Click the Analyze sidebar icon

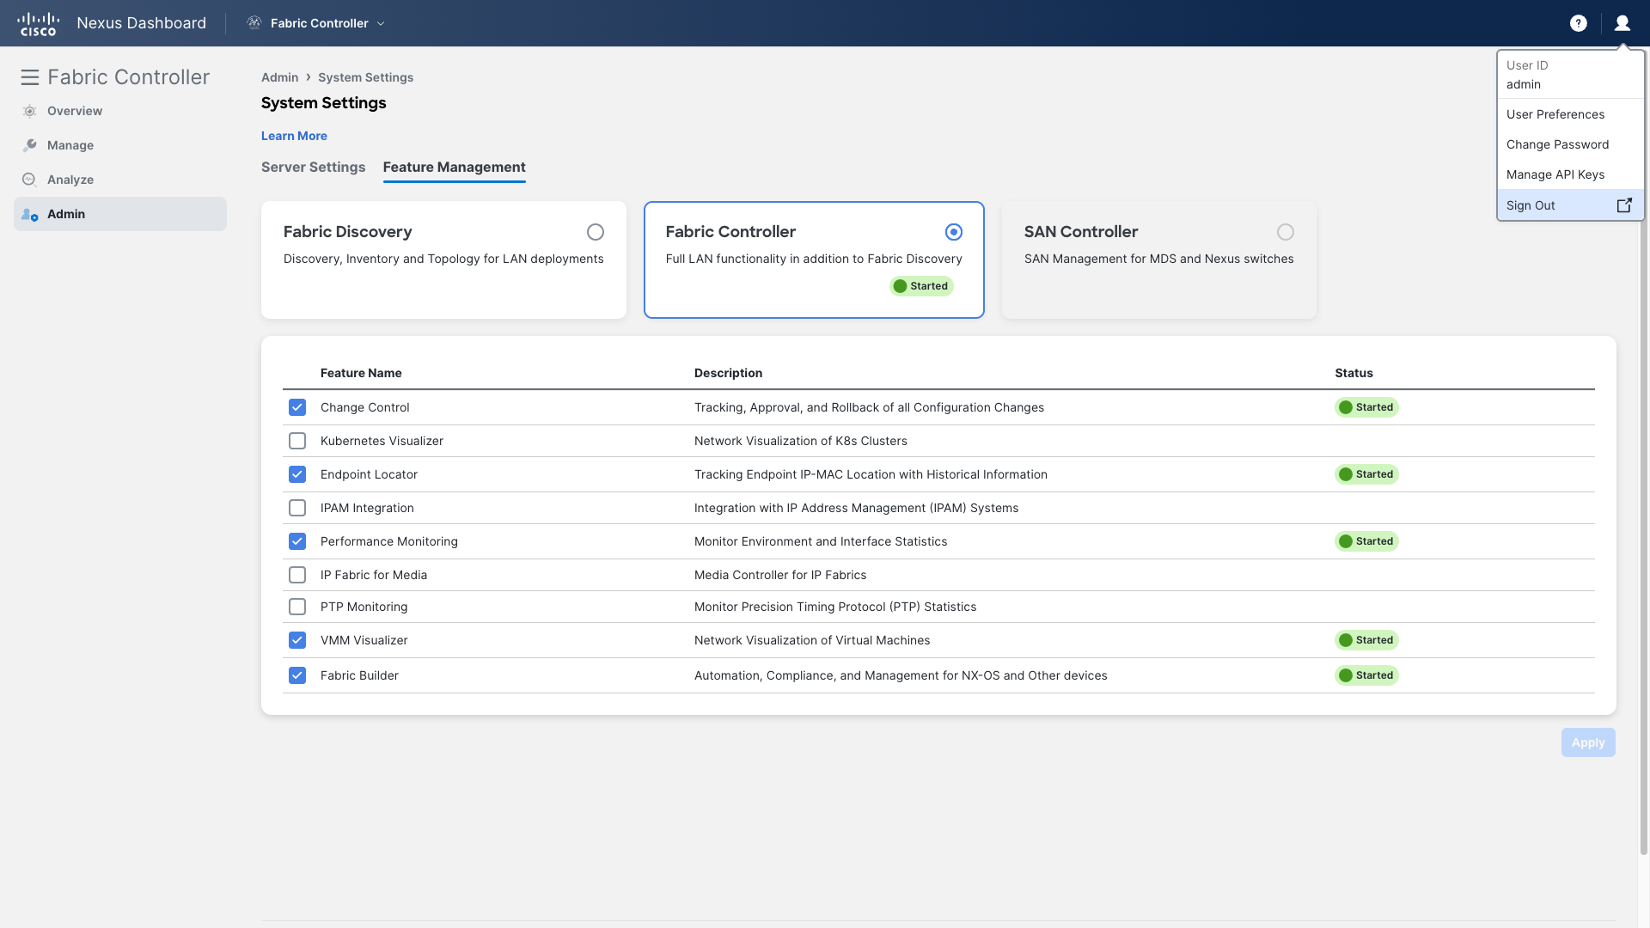pos(30,180)
